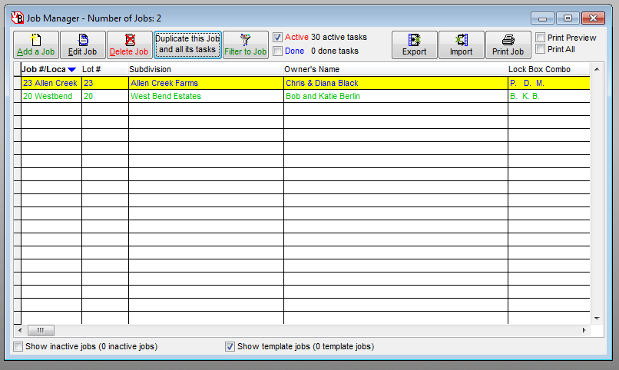The width and height of the screenshot is (619, 370).
Task: Click the Job Manager app icon in title bar
Action: click(18, 18)
